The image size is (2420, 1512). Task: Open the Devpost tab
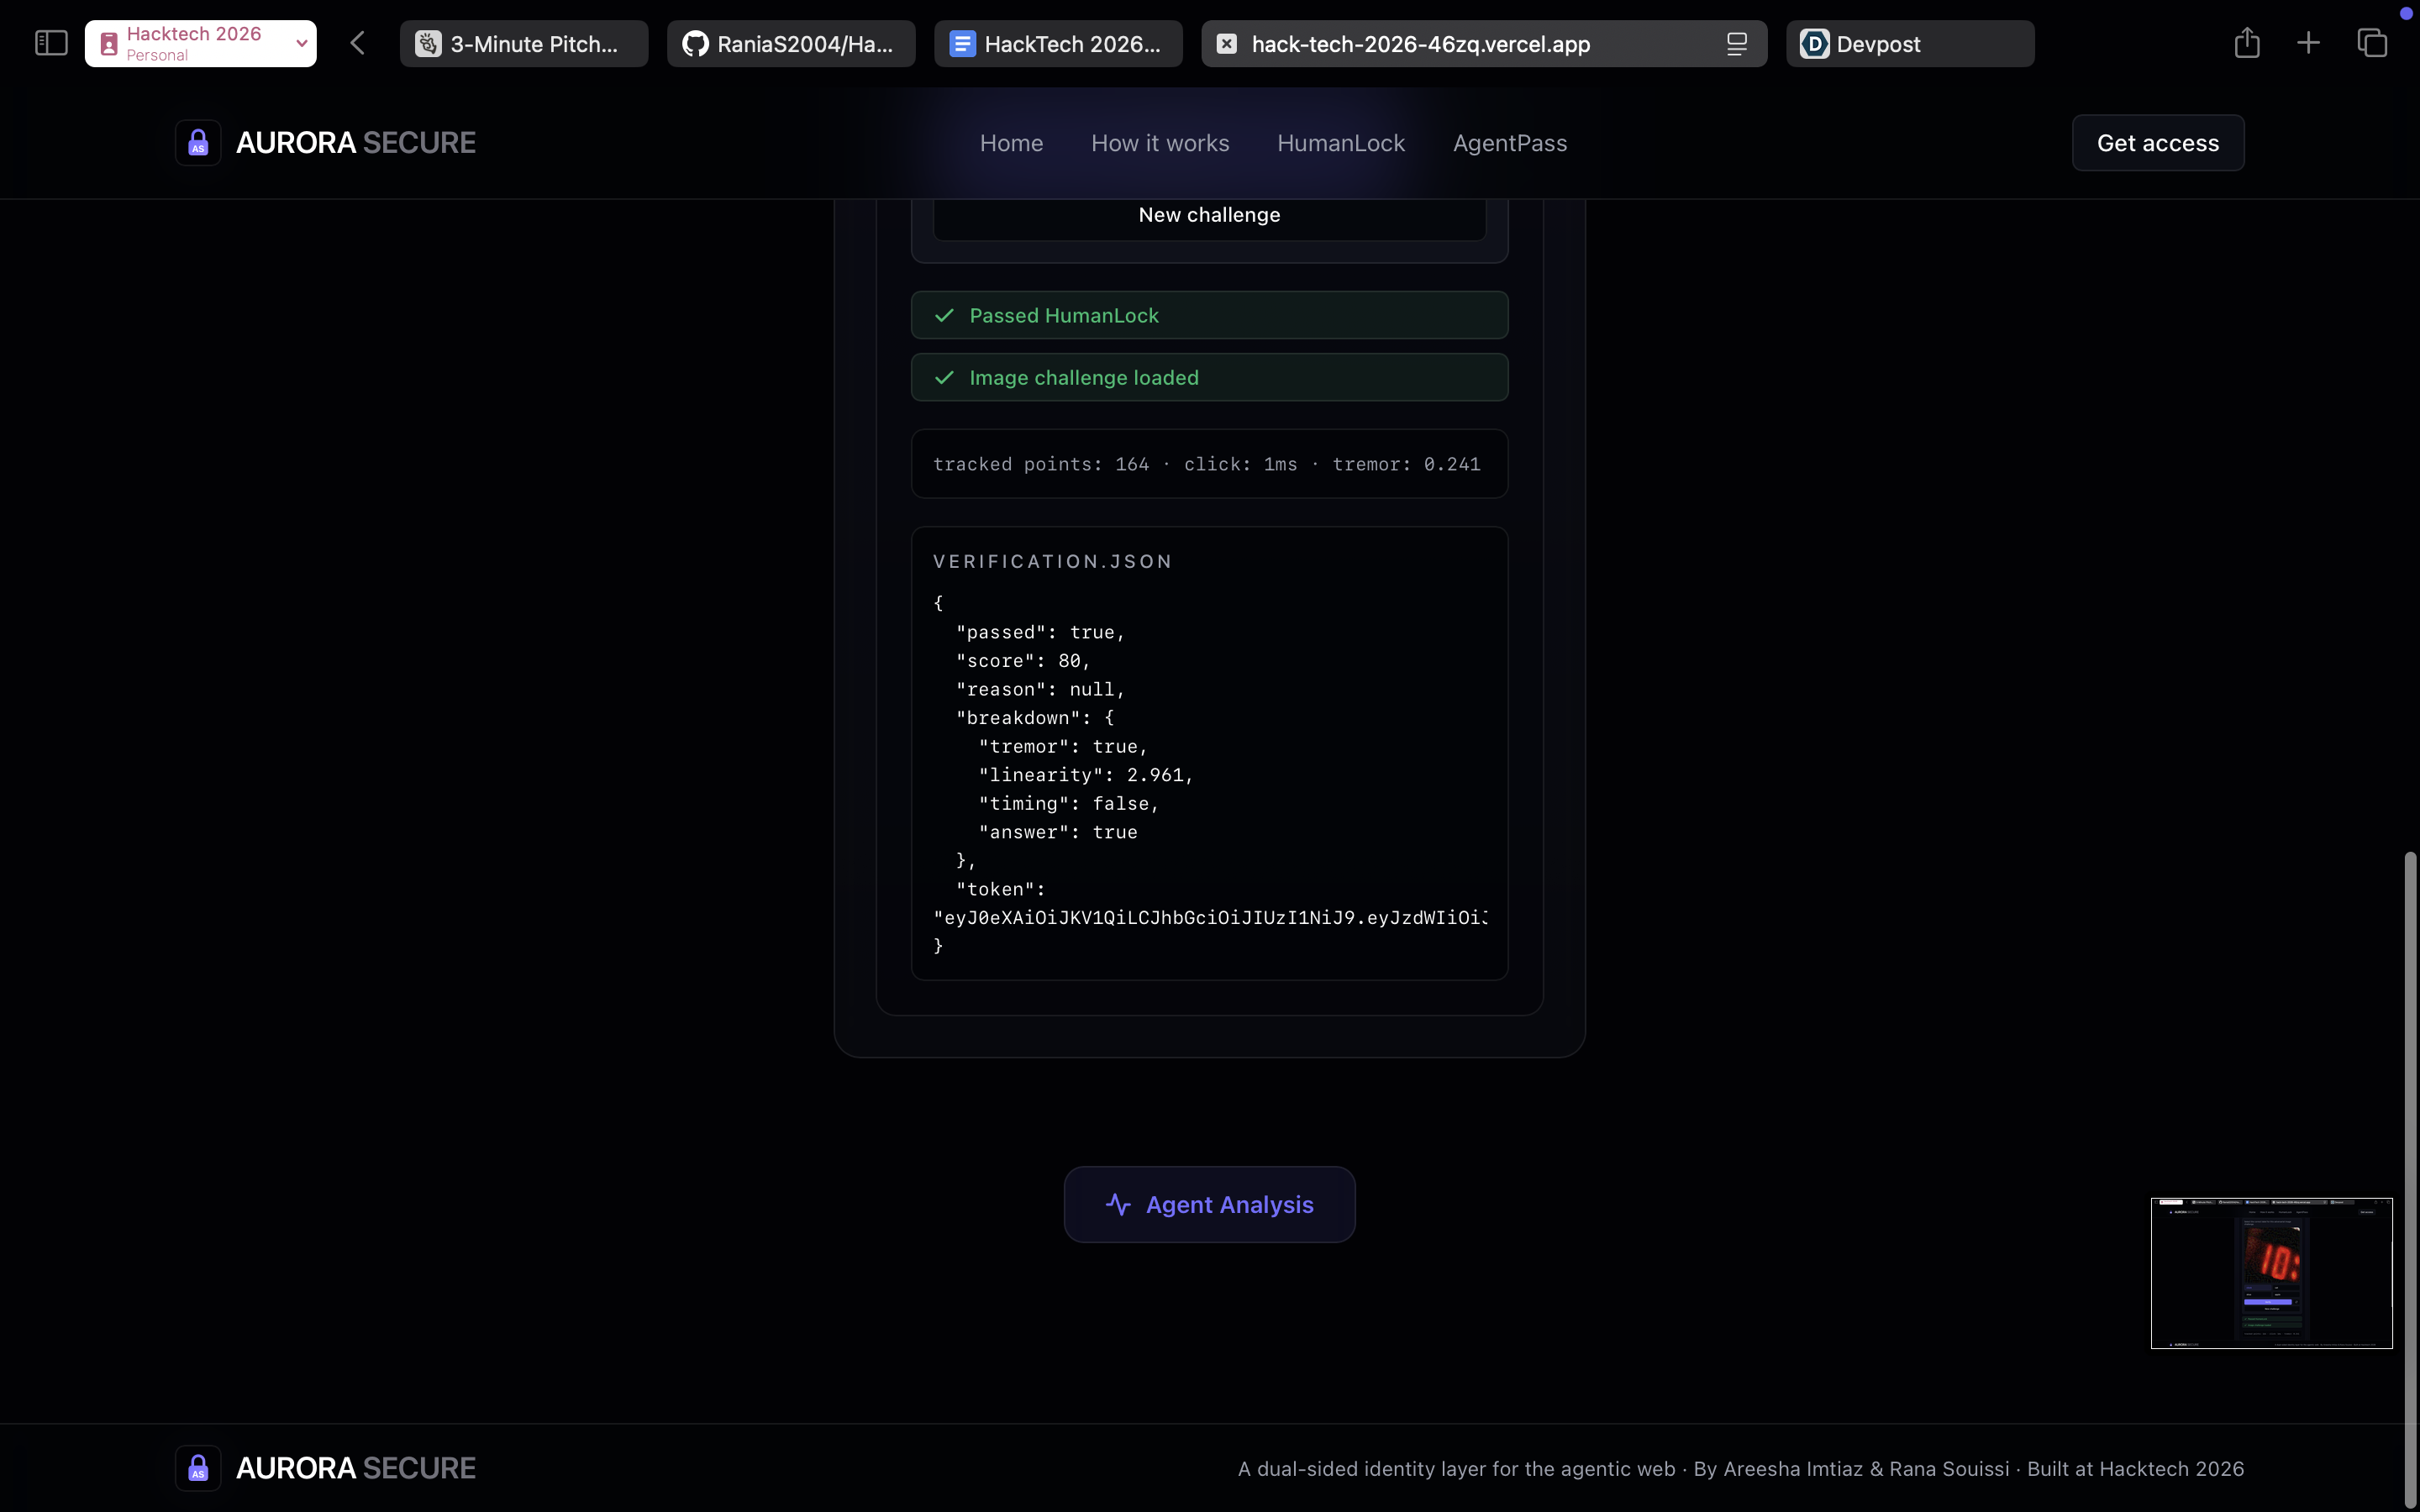click(x=1909, y=44)
